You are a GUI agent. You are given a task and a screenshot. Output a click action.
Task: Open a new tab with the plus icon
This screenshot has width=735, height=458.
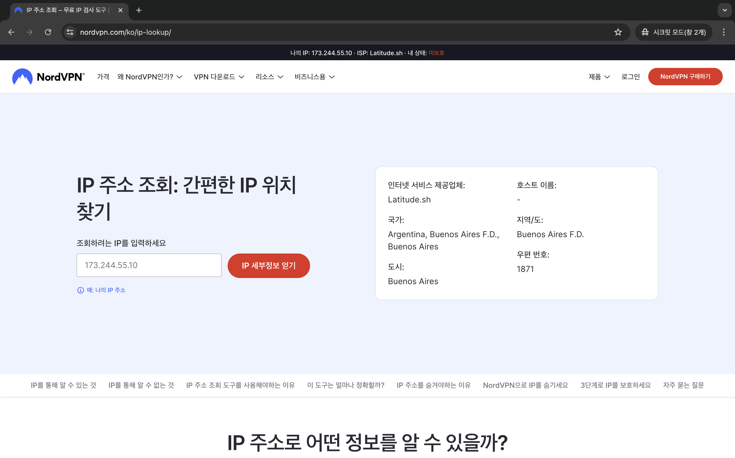point(139,10)
